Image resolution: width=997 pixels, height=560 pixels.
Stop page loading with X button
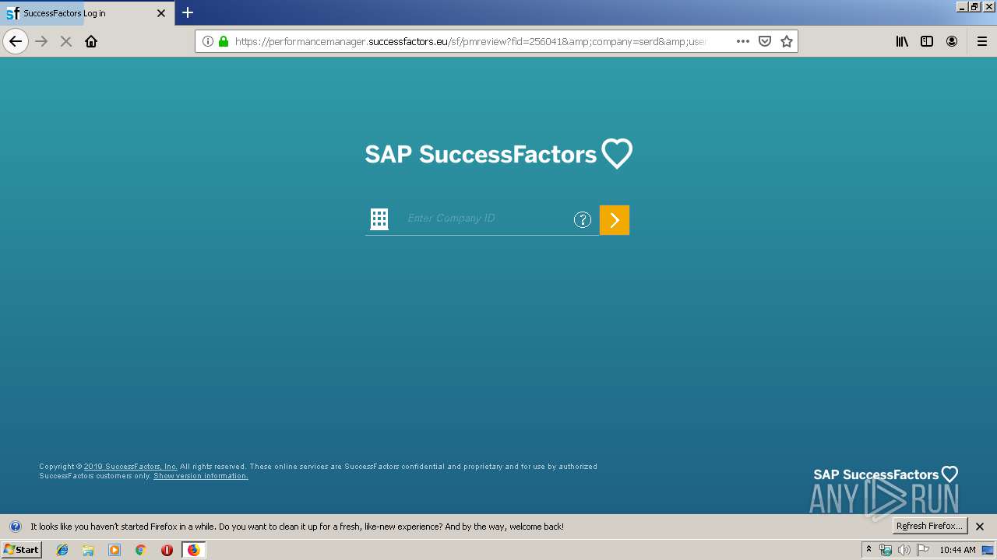tap(66, 41)
